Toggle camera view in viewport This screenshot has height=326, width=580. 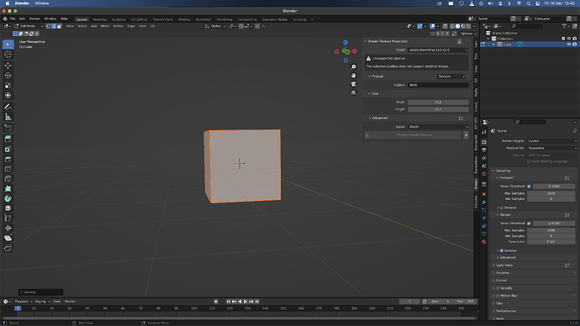coord(353,84)
